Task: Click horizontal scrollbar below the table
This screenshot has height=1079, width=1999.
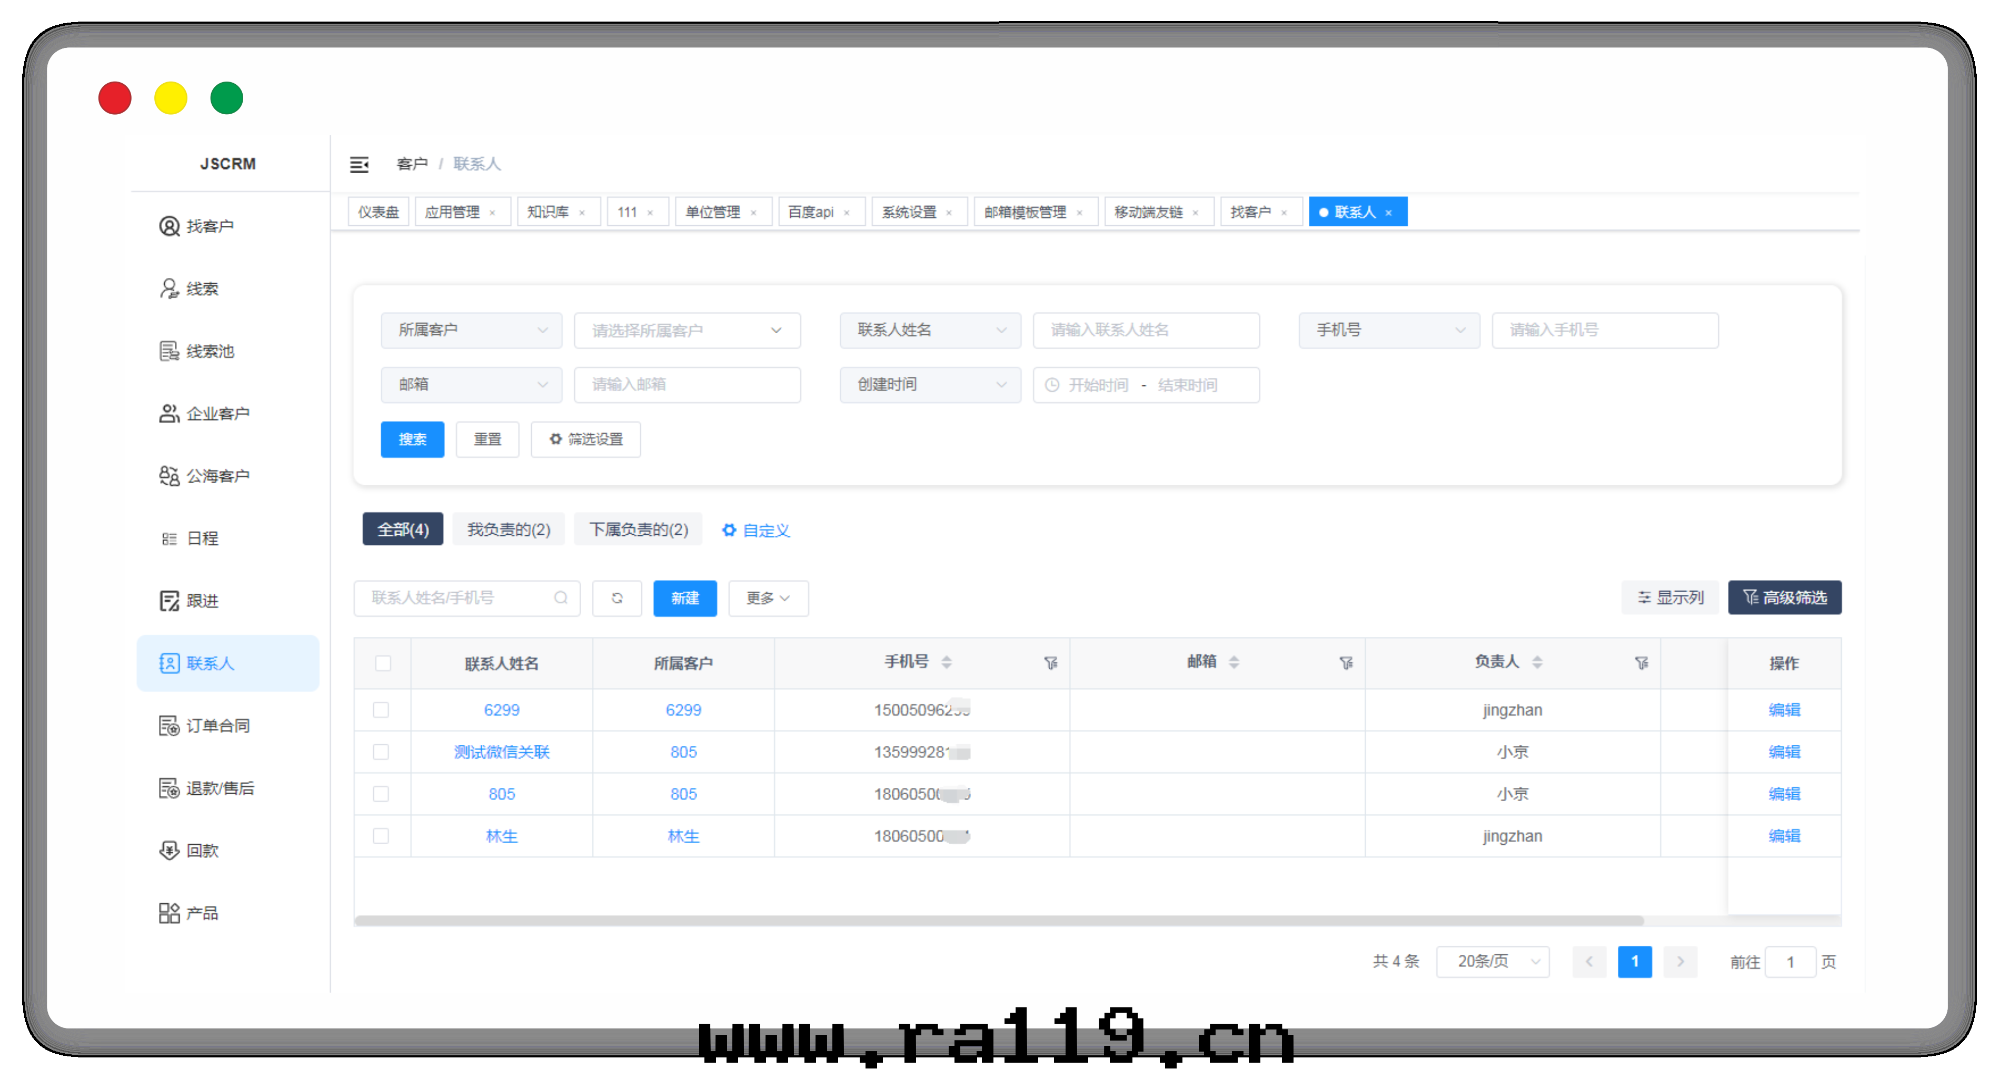Action: click(x=998, y=920)
